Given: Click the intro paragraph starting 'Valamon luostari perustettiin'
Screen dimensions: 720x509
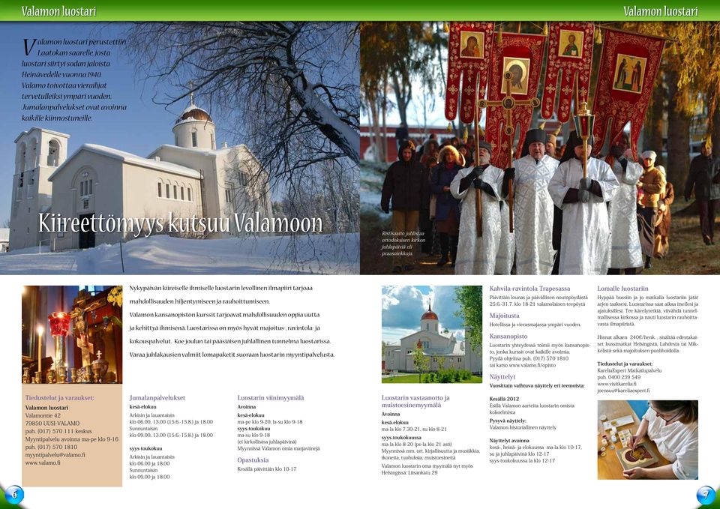Looking at the screenshot, I should click(74, 80).
